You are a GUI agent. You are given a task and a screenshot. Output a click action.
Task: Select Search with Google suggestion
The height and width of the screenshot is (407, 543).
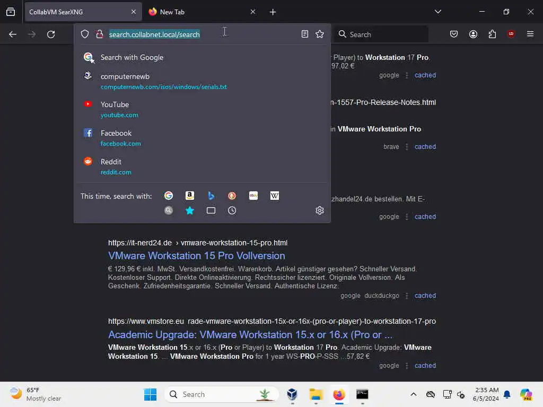coord(202,57)
